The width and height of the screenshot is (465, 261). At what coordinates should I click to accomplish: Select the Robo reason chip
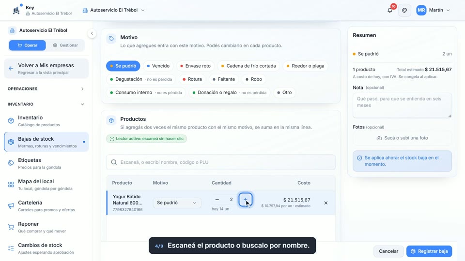tap(254, 79)
